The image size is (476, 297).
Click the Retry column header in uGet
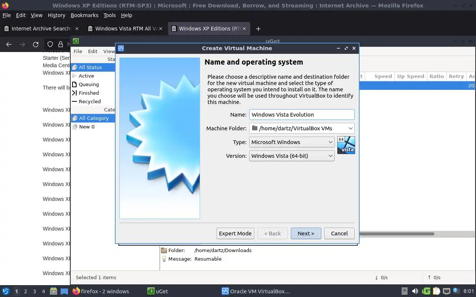[456, 76]
